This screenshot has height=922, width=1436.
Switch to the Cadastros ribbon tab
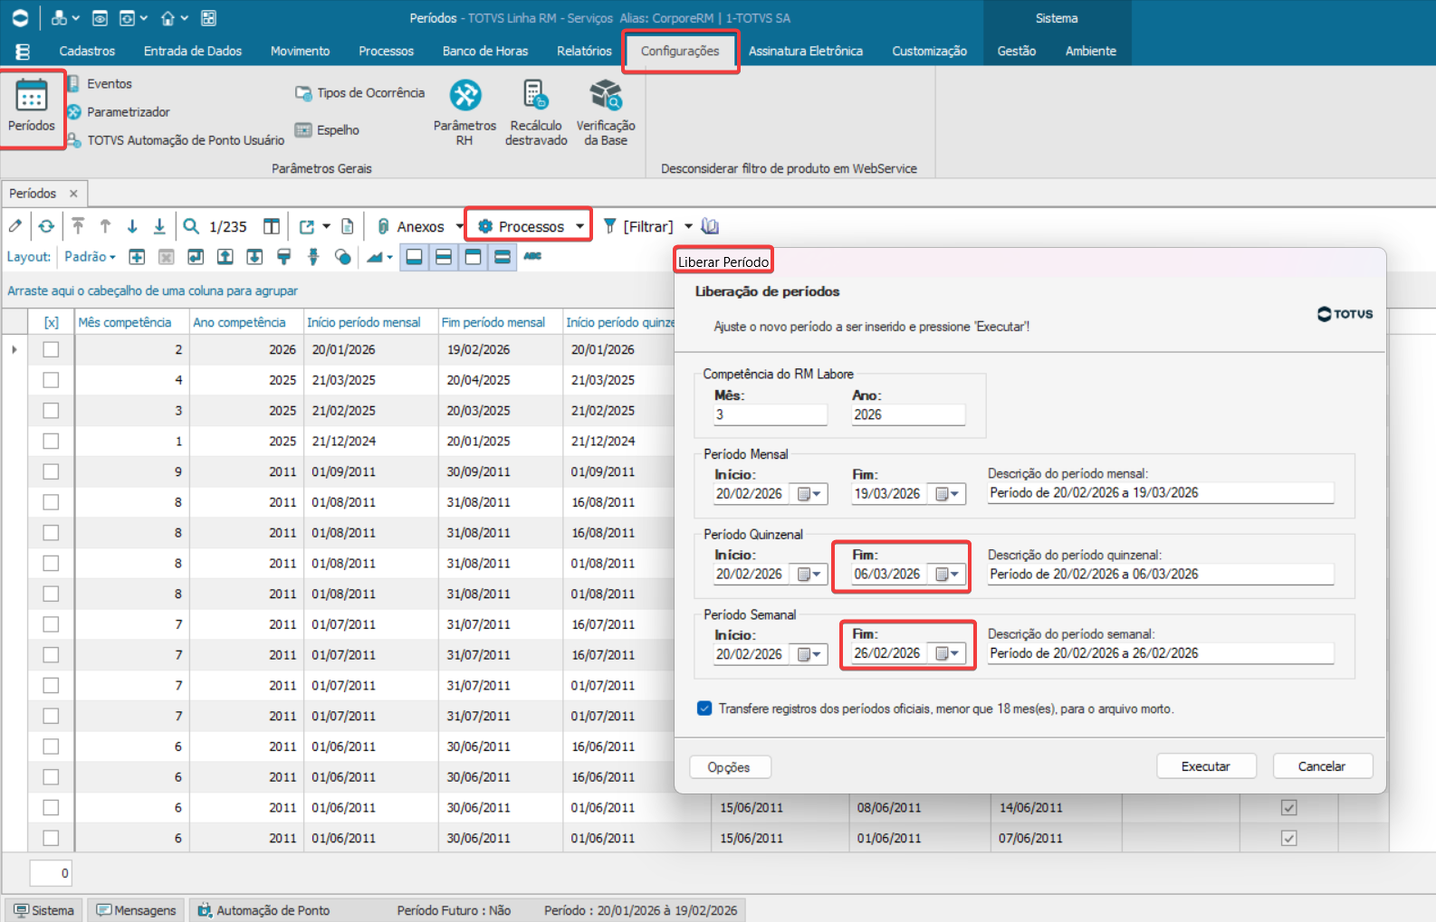(x=87, y=51)
